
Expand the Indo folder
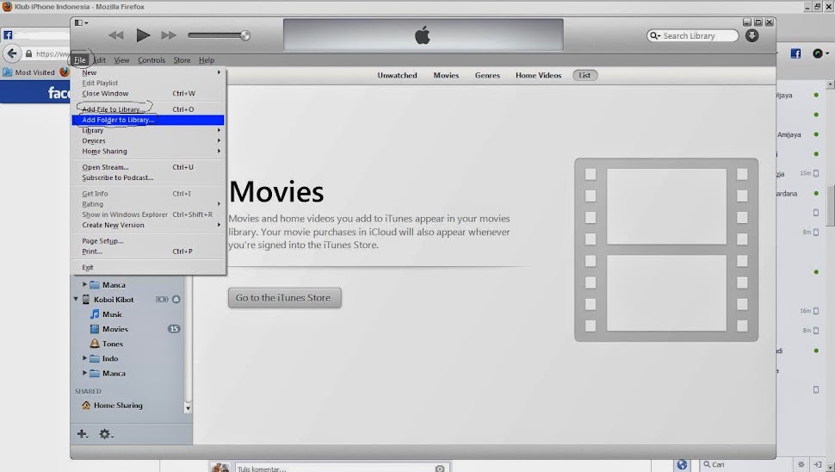coord(84,358)
